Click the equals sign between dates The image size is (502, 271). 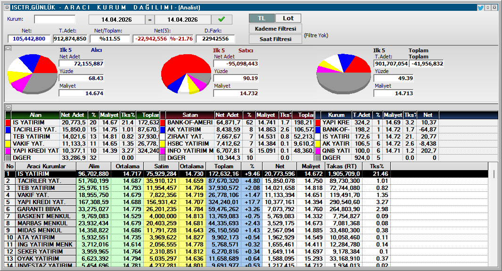149,20
